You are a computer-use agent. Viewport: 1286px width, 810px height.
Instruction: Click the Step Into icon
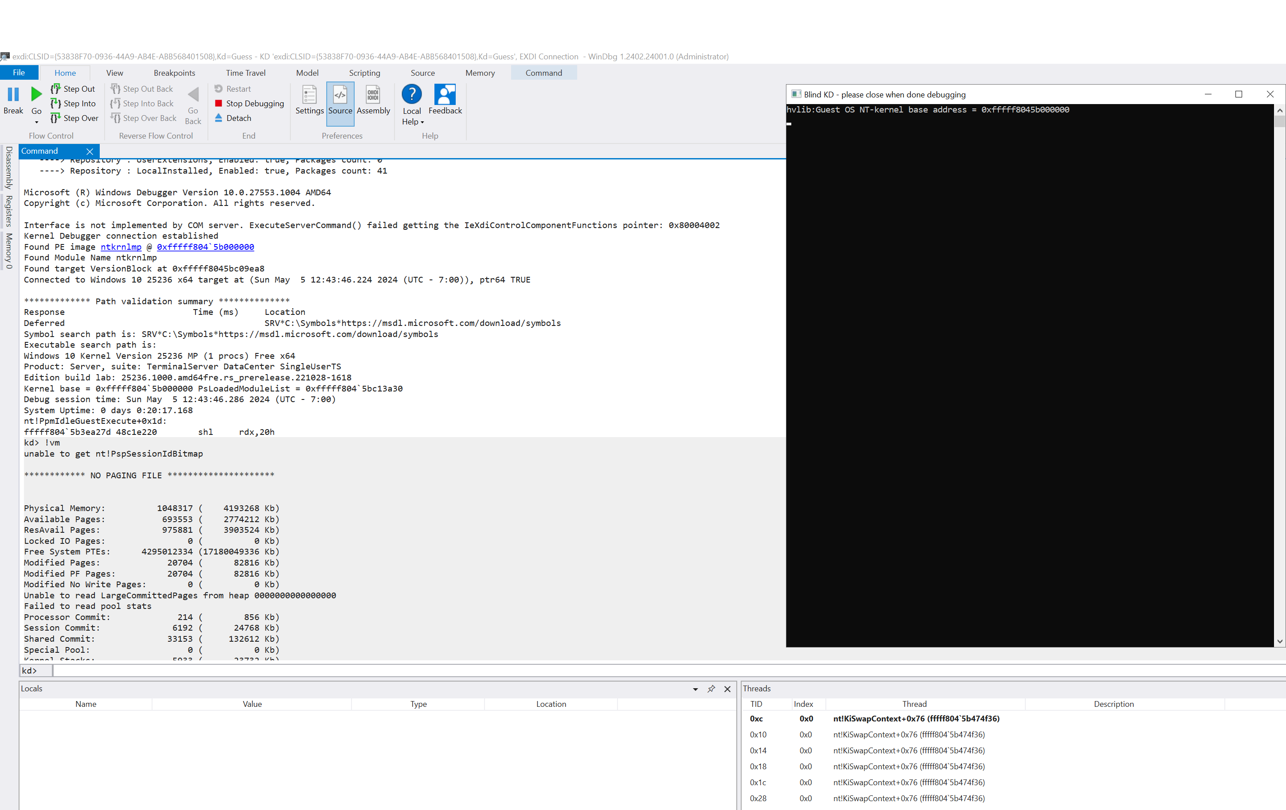[x=55, y=104]
